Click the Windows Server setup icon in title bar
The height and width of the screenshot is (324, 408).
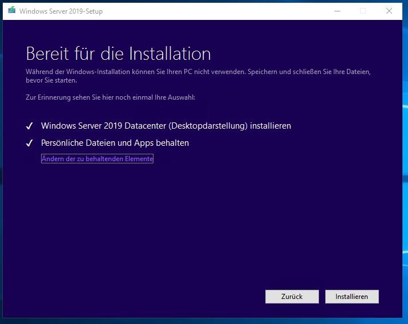click(12, 11)
